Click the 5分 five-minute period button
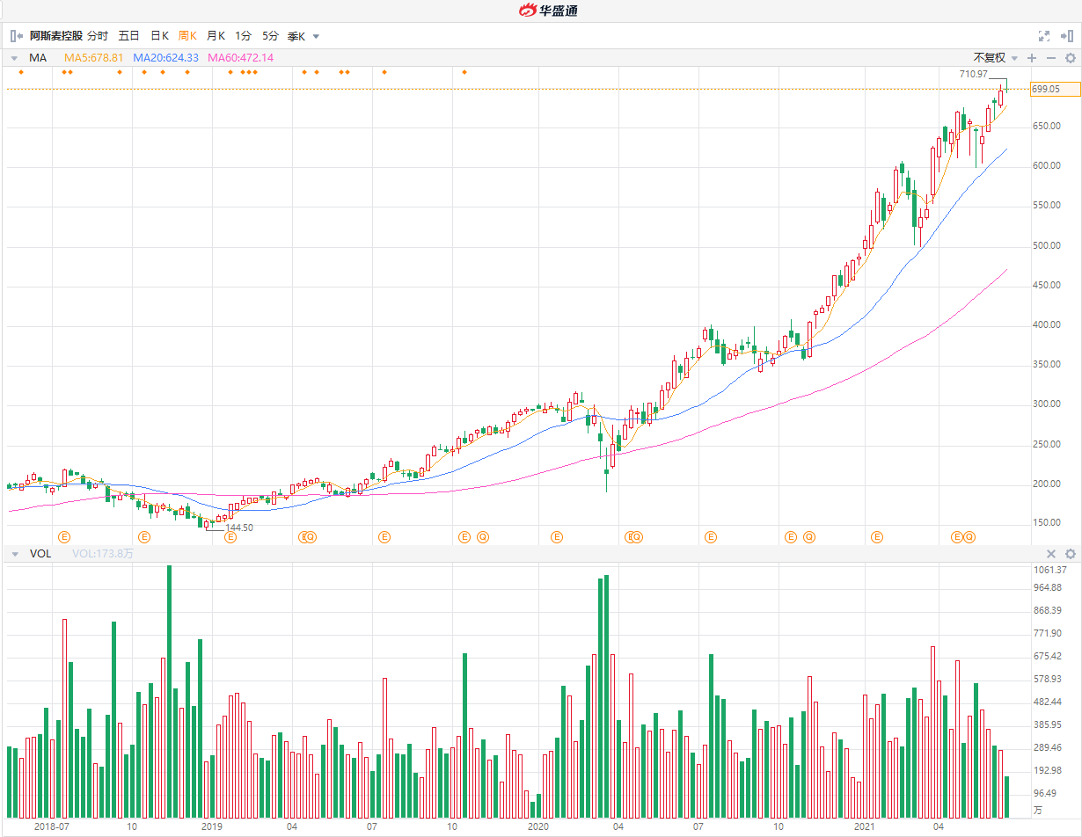Viewport: 1082px width, 837px height. [x=270, y=36]
